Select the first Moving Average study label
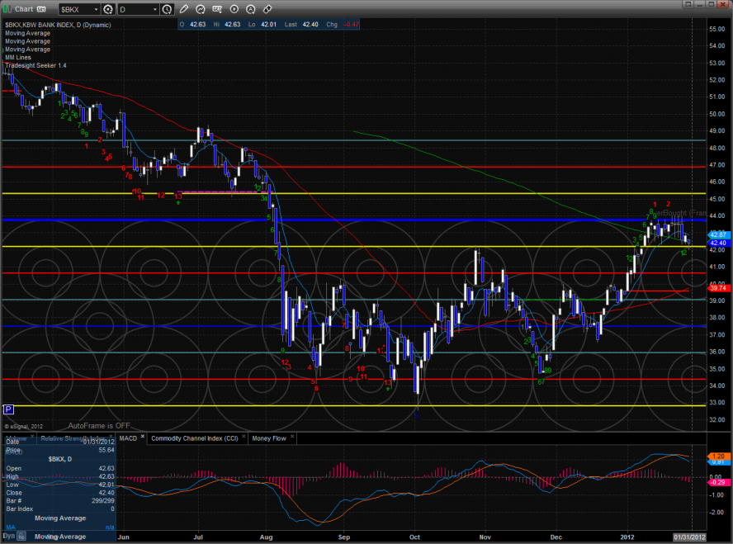This screenshot has height=544, width=733. tap(27, 33)
